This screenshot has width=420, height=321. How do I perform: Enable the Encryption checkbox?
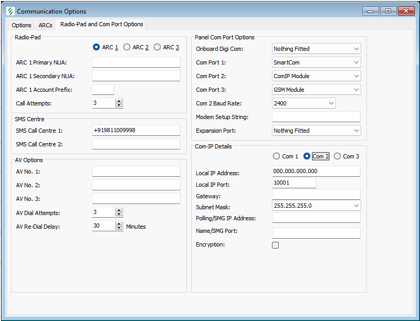[276, 245]
